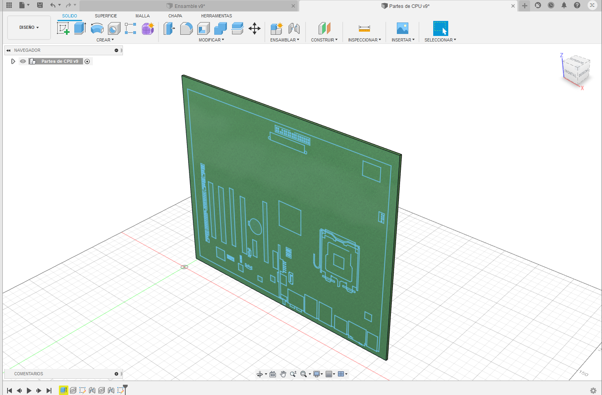Open the Modificar dropdown menu
Screen dimensions: 602x395
(x=211, y=40)
